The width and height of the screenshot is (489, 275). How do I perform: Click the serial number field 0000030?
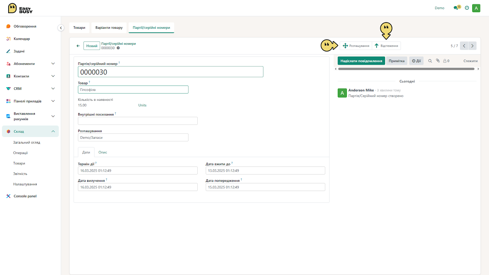click(171, 72)
